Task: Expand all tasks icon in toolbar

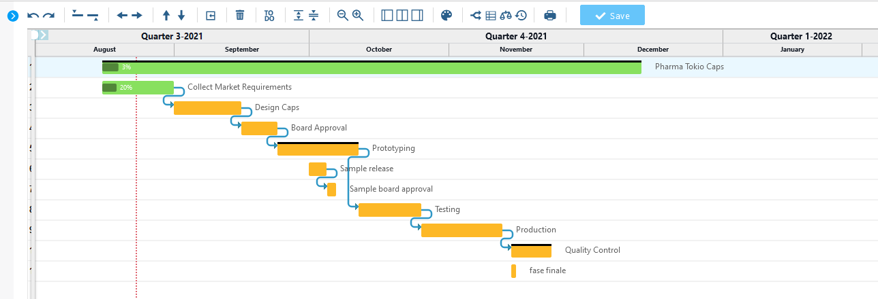Action: 298,15
